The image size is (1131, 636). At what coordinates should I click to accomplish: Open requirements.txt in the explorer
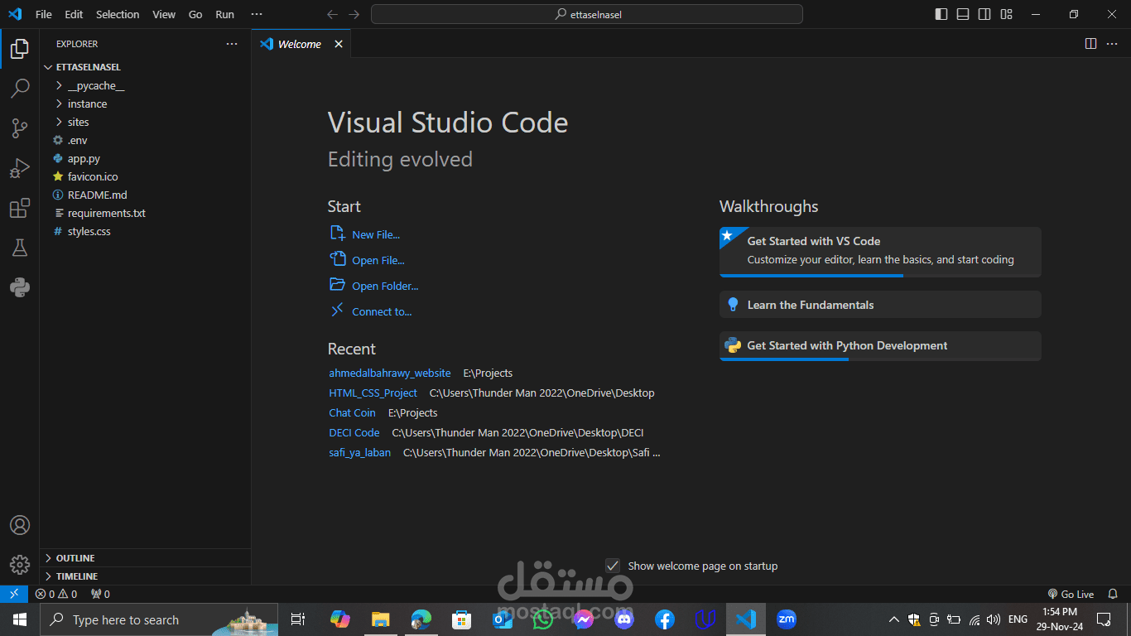pyautogui.click(x=145, y=213)
